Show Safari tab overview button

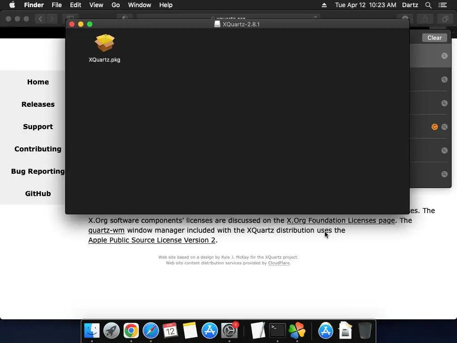(x=445, y=19)
